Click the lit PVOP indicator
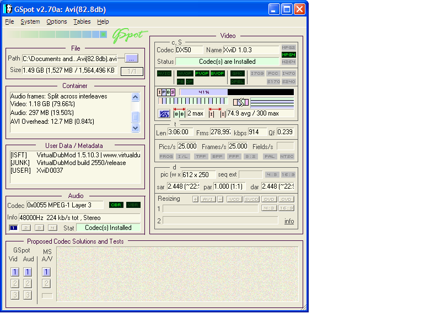The height and width of the screenshot is (330, 441). pyautogui.click(x=202, y=74)
